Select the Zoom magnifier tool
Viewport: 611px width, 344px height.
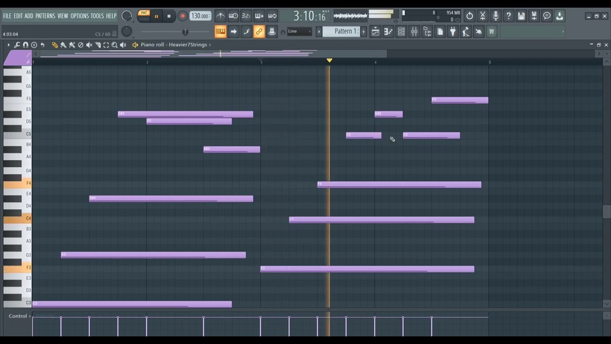115,44
